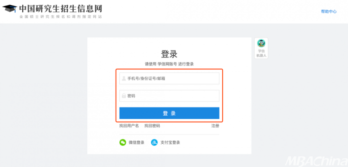Viewport: 348px width, 167px height.
Task: Click the blue 登录 button
Action: point(169,113)
